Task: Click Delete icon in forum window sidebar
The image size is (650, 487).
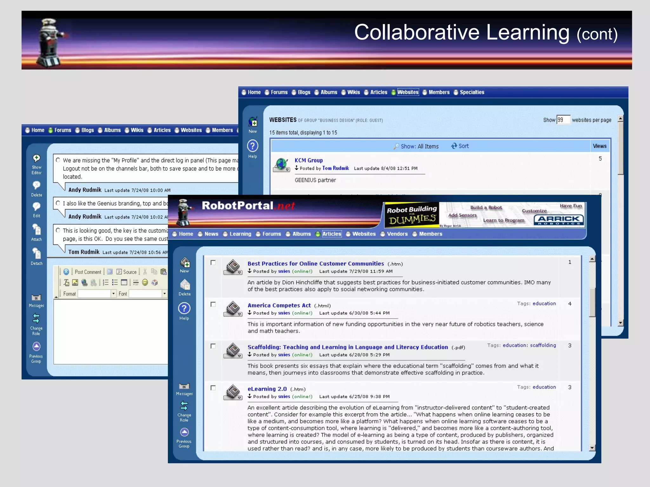Action: click(x=36, y=185)
